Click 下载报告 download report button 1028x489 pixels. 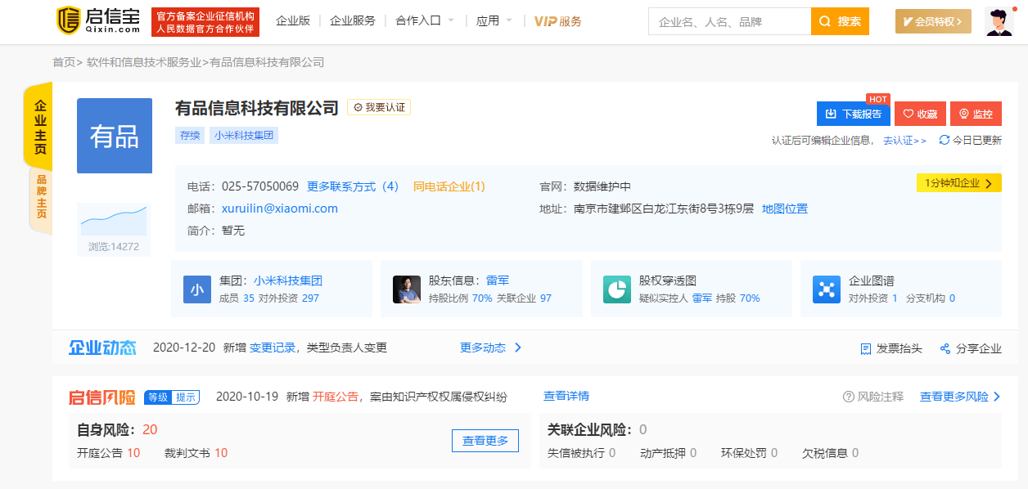(x=854, y=114)
